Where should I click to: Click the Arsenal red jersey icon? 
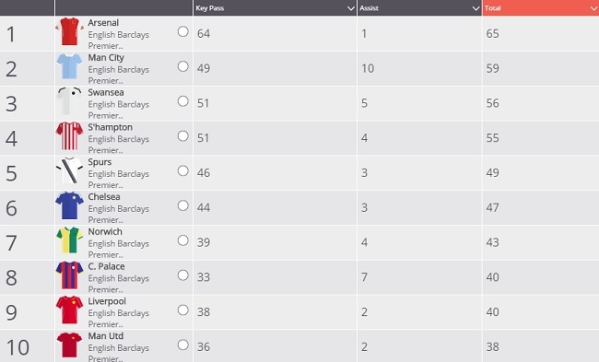pos(69,31)
